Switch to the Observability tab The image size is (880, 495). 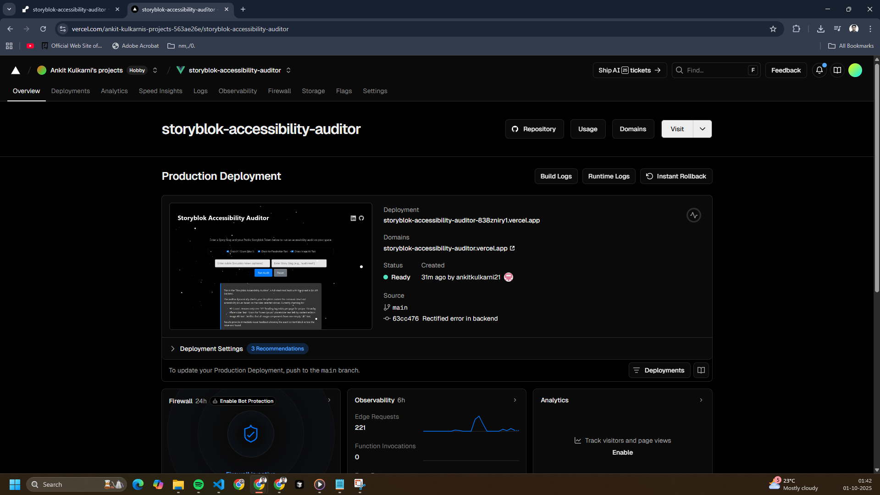pos(238,91)
